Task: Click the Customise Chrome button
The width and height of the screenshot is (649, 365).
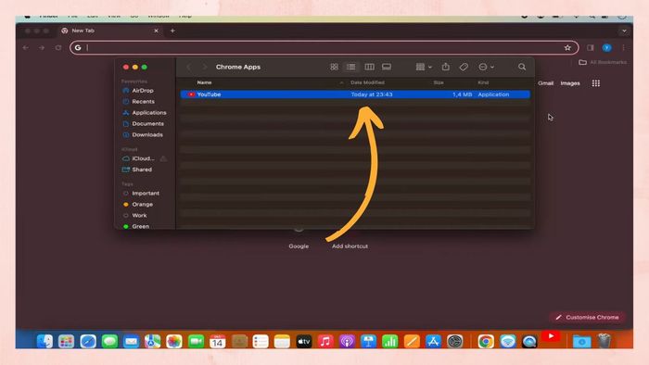Action: [x=588, y=318]
